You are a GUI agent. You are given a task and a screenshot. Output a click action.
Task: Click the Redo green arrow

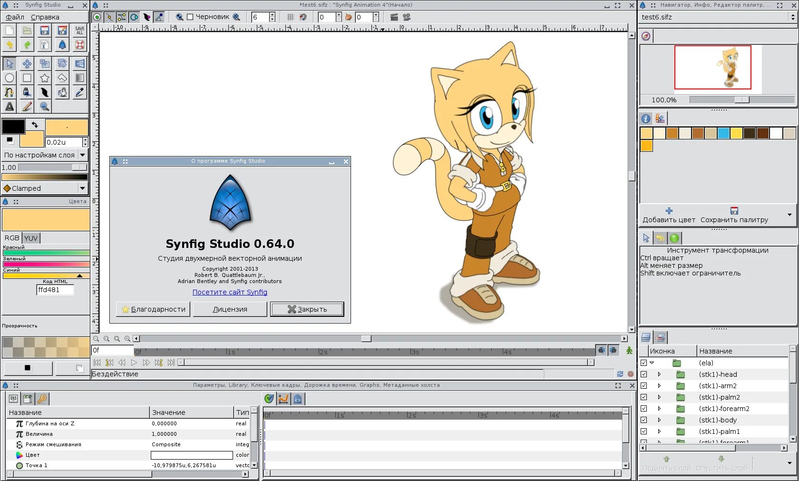(x=27, y=45)
